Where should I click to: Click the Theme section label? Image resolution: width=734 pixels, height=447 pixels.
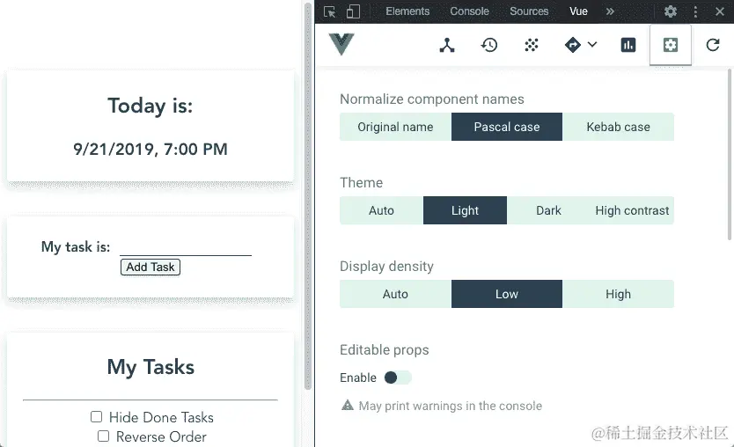pyautogui.click(x=362, y=182)
